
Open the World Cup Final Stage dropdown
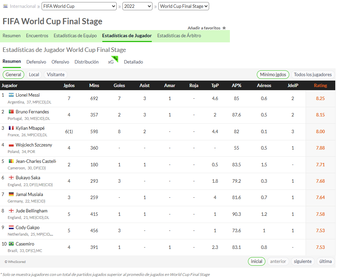(184, 6)
